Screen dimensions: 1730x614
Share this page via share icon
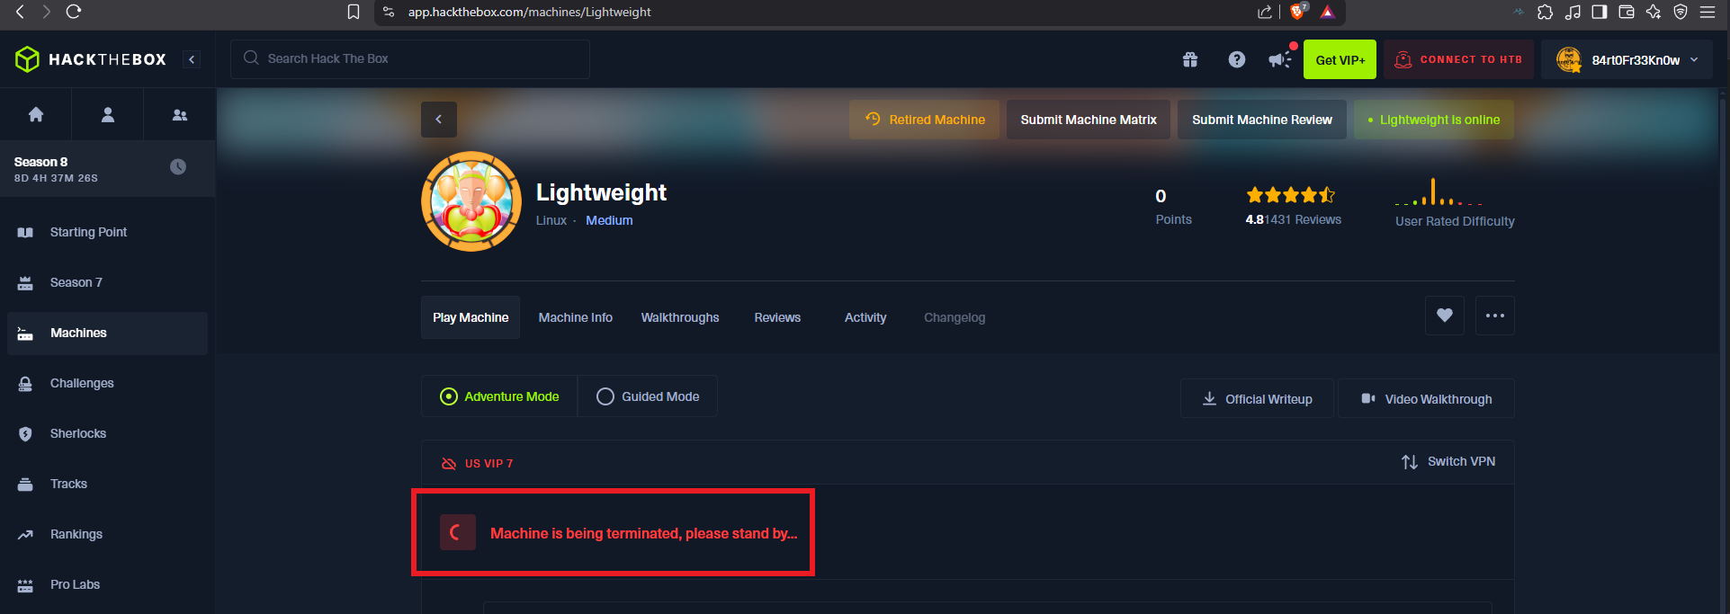(x=1265, y=12)
